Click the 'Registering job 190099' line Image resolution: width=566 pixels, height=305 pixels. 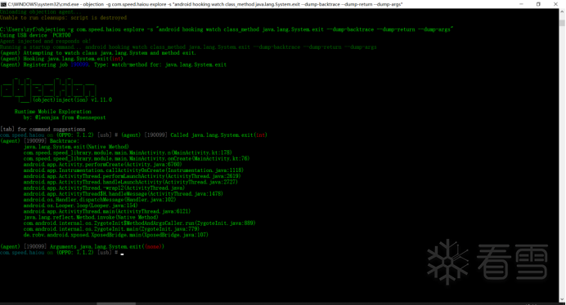pyautogui.click(x=114, y=64)
